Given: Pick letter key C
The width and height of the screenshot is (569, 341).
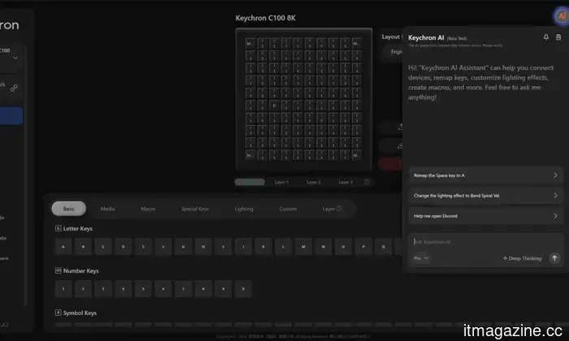Looking at the screenshot, I should 103,247.
